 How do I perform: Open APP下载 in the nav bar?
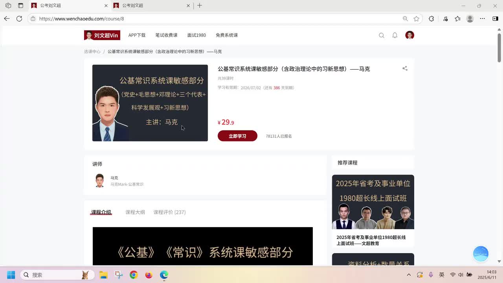pos(137,35)
